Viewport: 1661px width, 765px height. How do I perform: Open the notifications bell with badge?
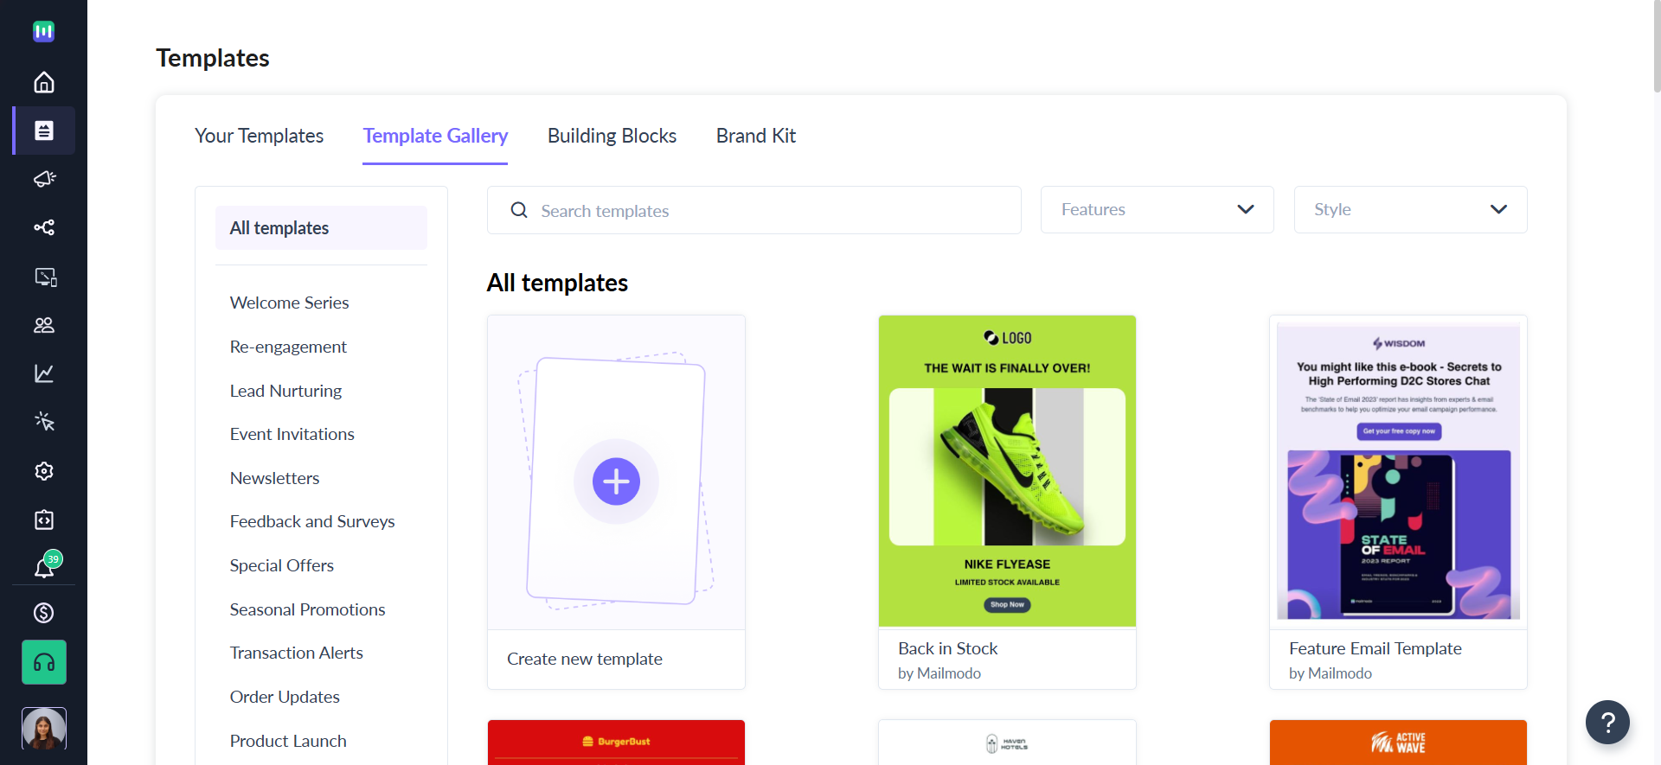[44, 566]
